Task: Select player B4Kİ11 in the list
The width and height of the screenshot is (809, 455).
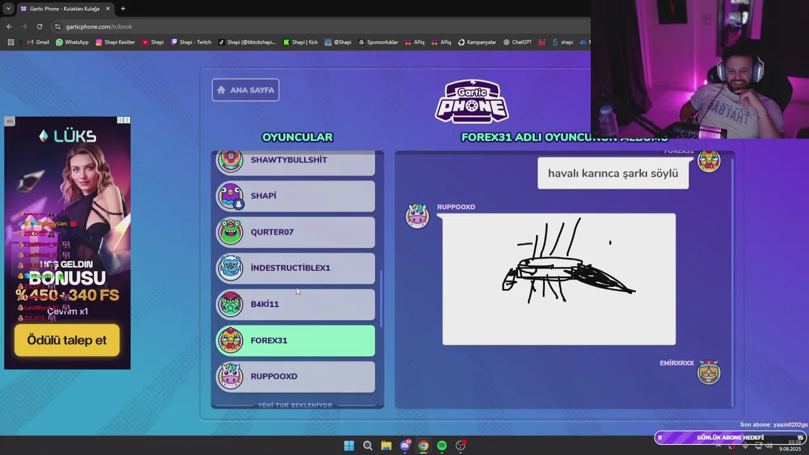Action: click(296, 304)
